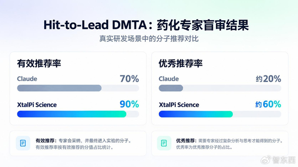Click the 智东西 watermark text
Viewport: 298px width, 167px height.
pos(284,160)
